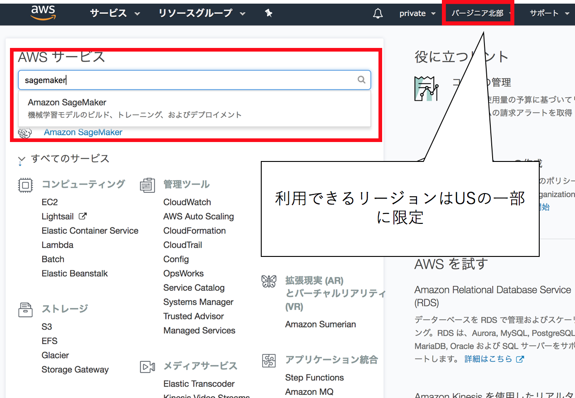Open Service Catalog
The height and width of the screenshot is (398, 575).
tap(194, 288)
